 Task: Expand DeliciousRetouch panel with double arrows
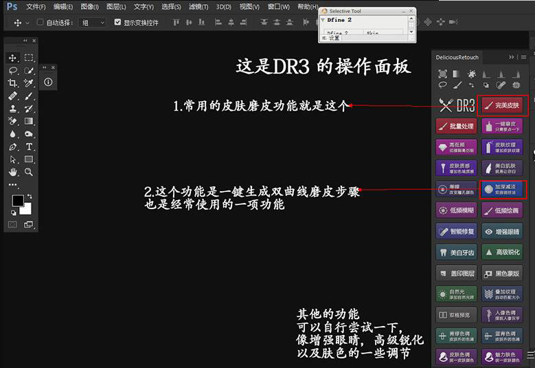(x=511, y=57)
